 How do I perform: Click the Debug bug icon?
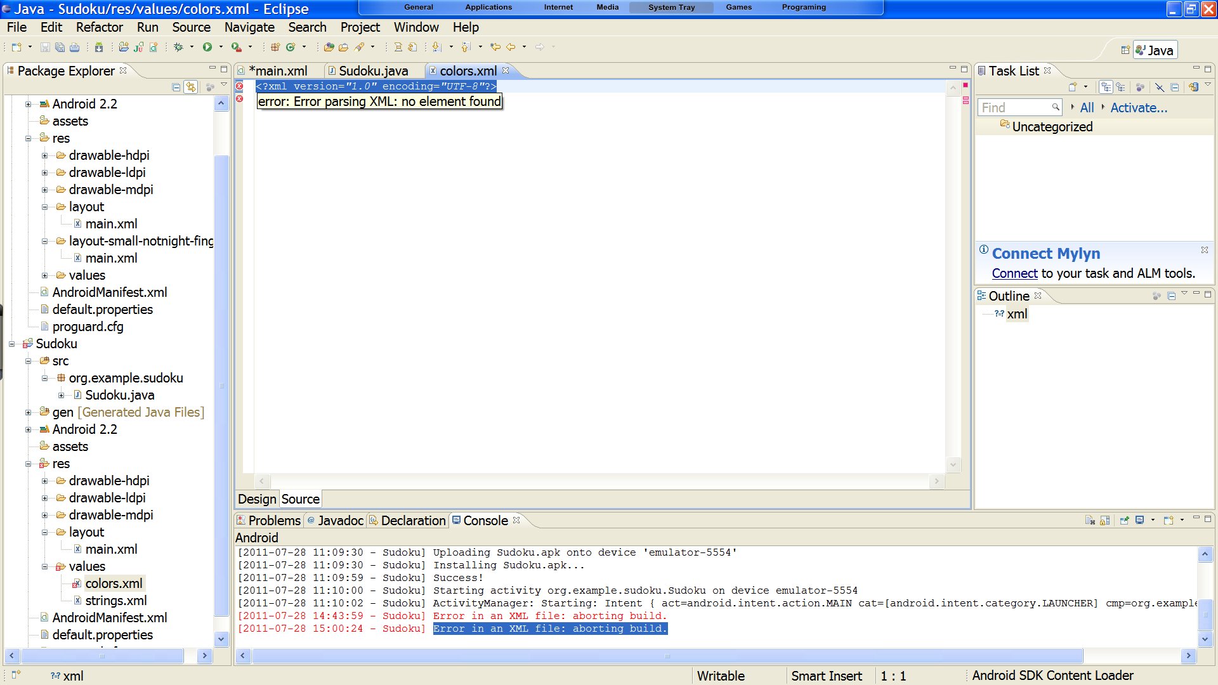click(x=179, y=47)
